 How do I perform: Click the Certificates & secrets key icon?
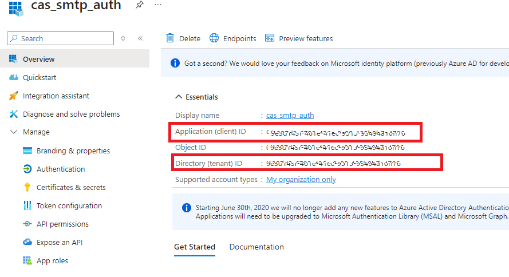pos(27,187)
